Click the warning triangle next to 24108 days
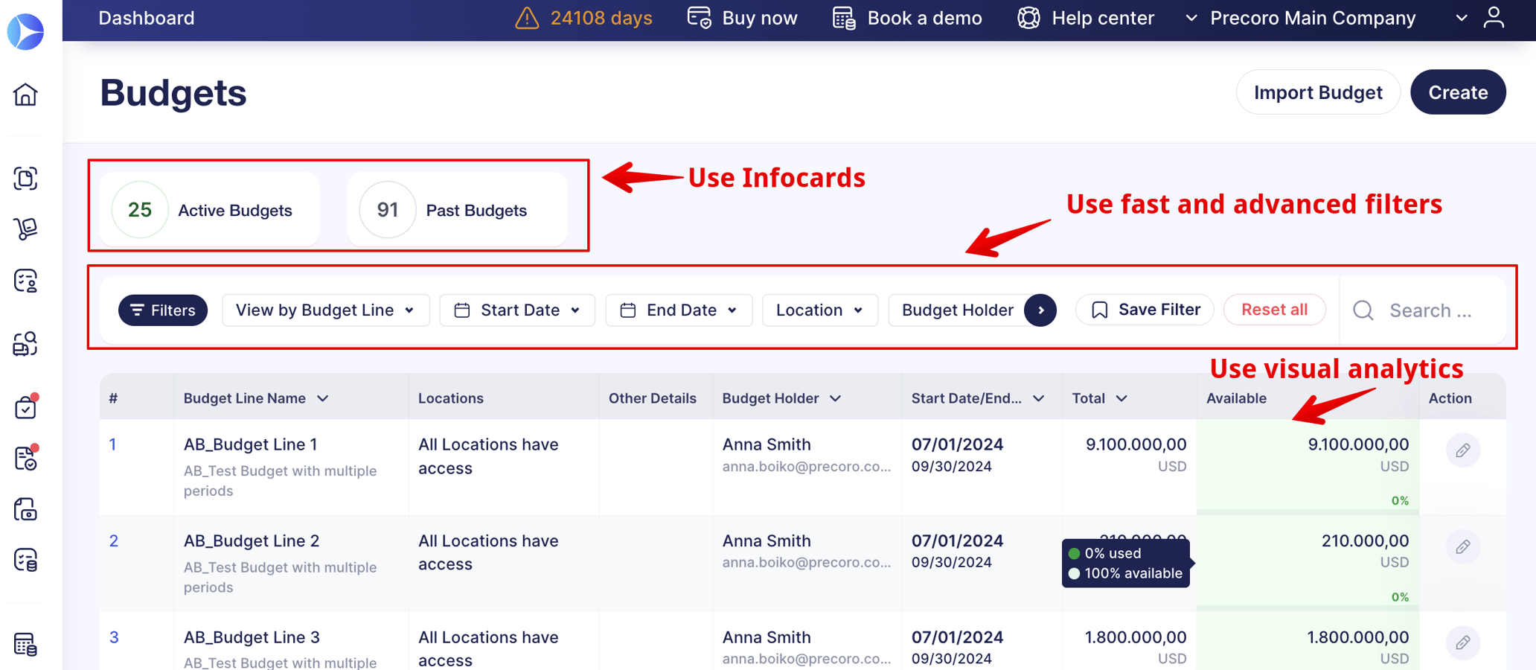The width and height of the screenshot is (1536, 670). (527, 18)
